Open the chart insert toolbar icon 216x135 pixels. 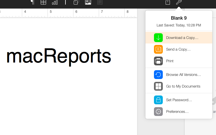(55, 2)
